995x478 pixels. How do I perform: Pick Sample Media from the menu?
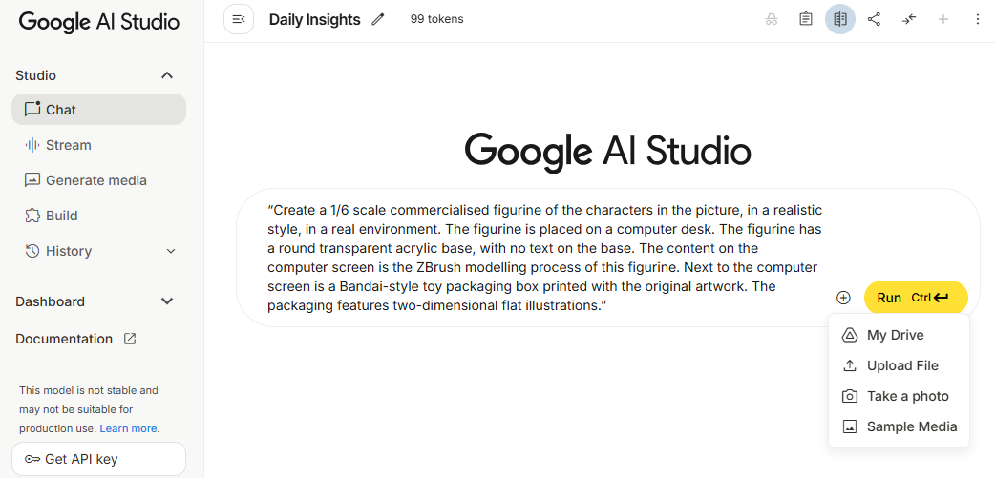click(x=911, y=426)
